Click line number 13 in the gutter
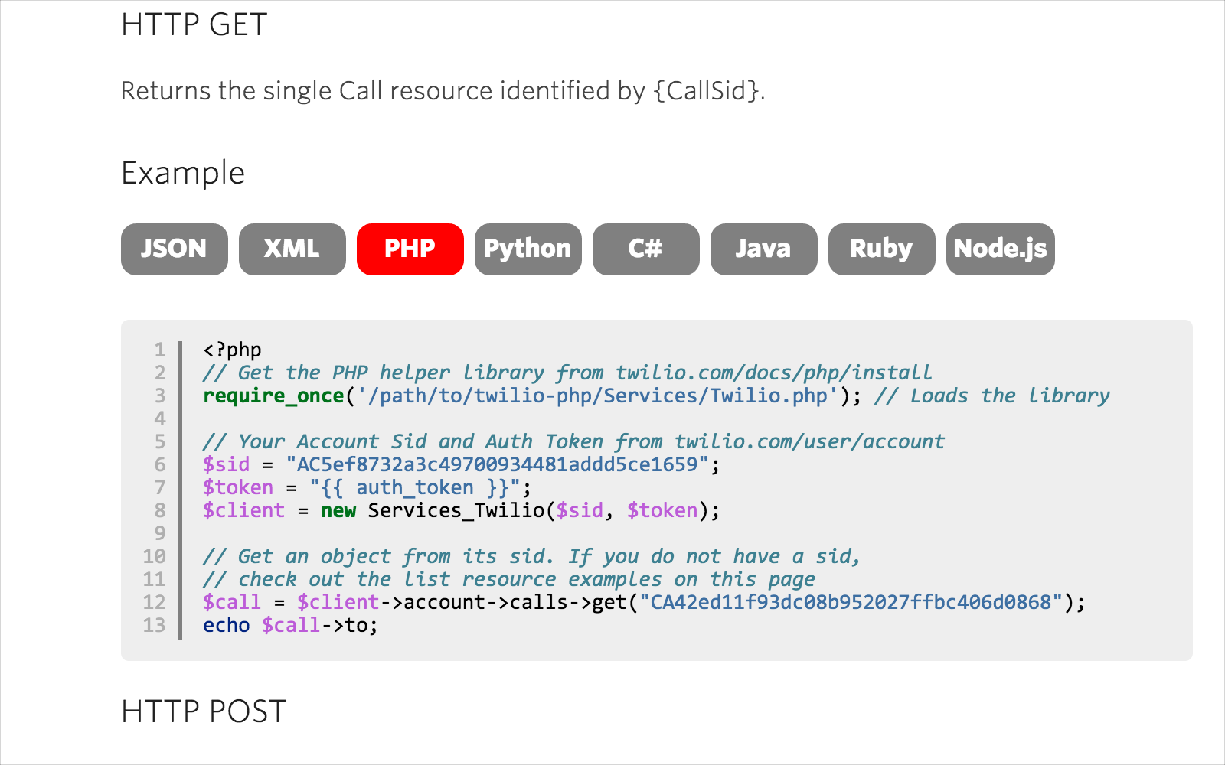Viewport: 1225px width, 765px height. click(x=154, y=625)
